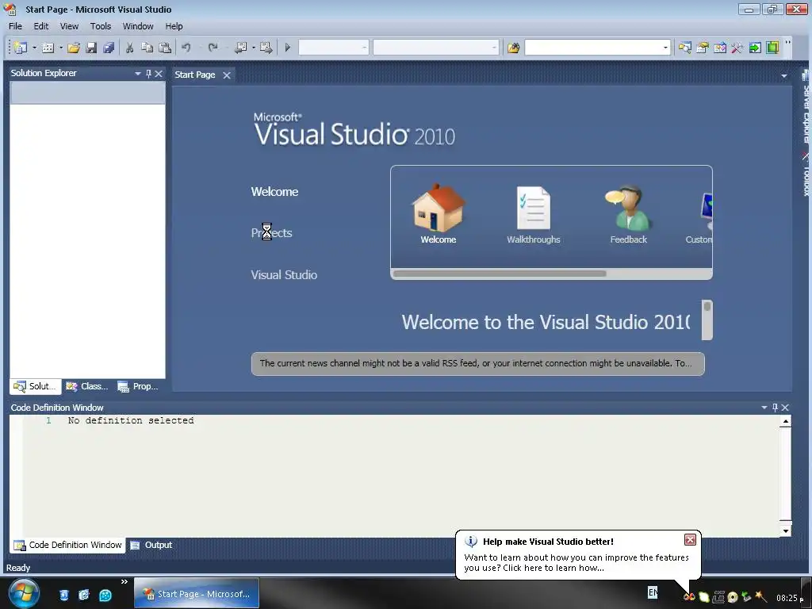Close the Help make Visual Studio better balloon
Viewport: 812px width, 609px height.
(690, 540)
